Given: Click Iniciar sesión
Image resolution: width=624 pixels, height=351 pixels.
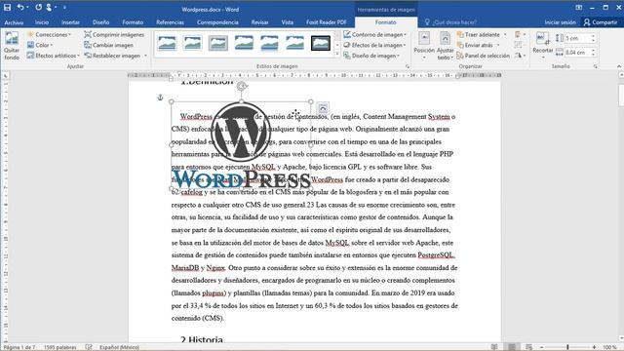Looking at the screenshot, I should click(561, 22).
